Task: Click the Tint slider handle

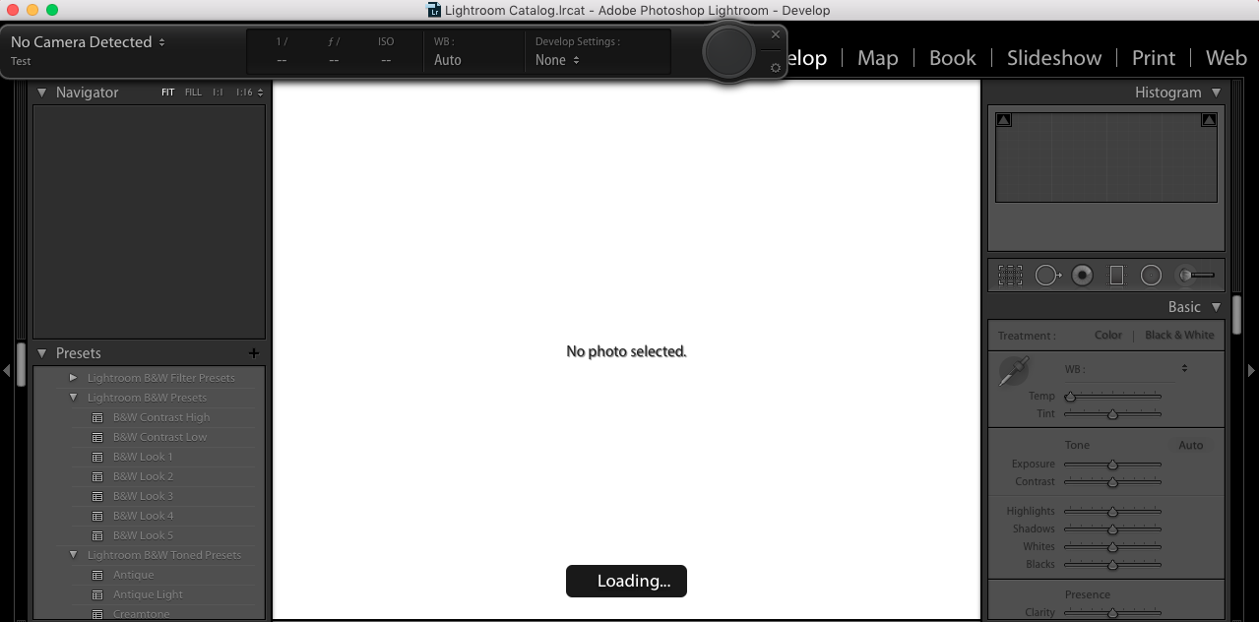Action: click(x=1112, y=414)
